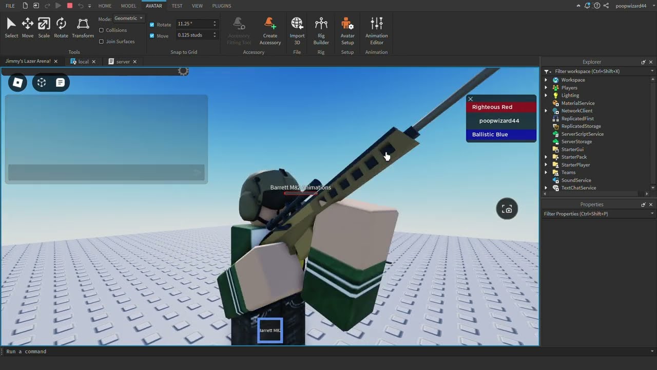Click the Lighting bulb icon
This screenshot has width=657, height=370.
pos(555,96)
